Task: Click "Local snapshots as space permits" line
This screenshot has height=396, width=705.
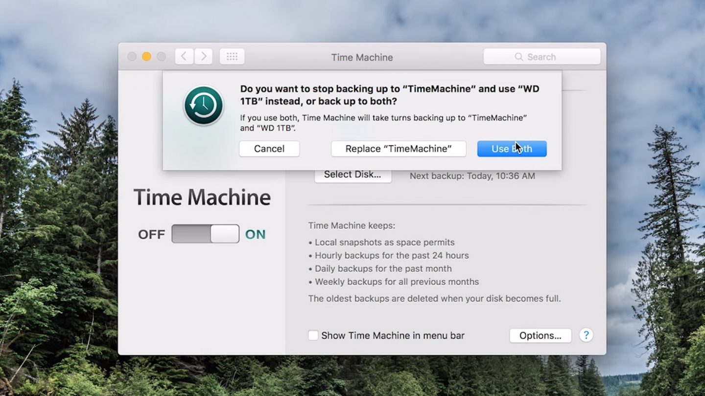Action: coord(381,242)
